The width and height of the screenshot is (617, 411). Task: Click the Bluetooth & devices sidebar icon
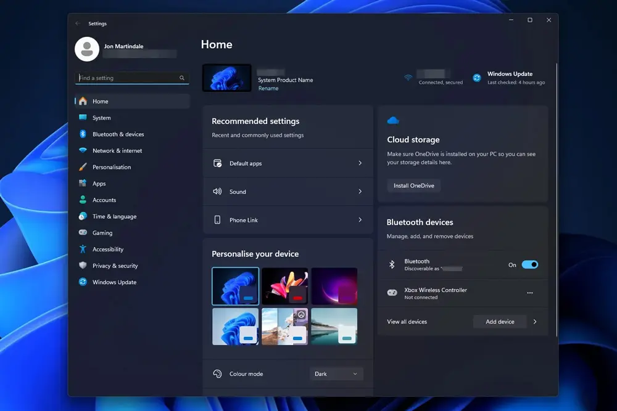coord(83,134)
